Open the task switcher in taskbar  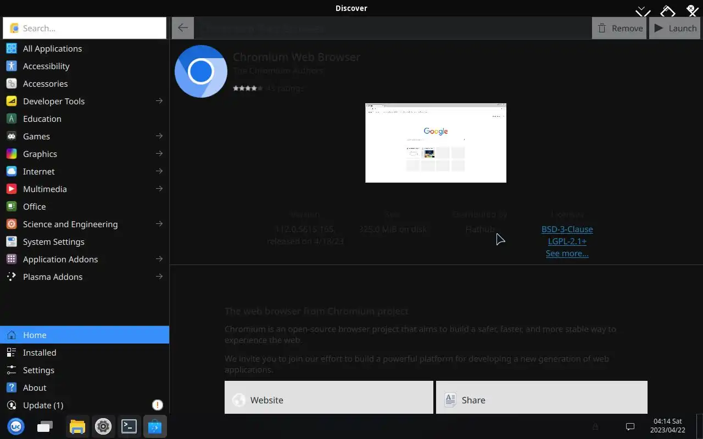point(45,426)
